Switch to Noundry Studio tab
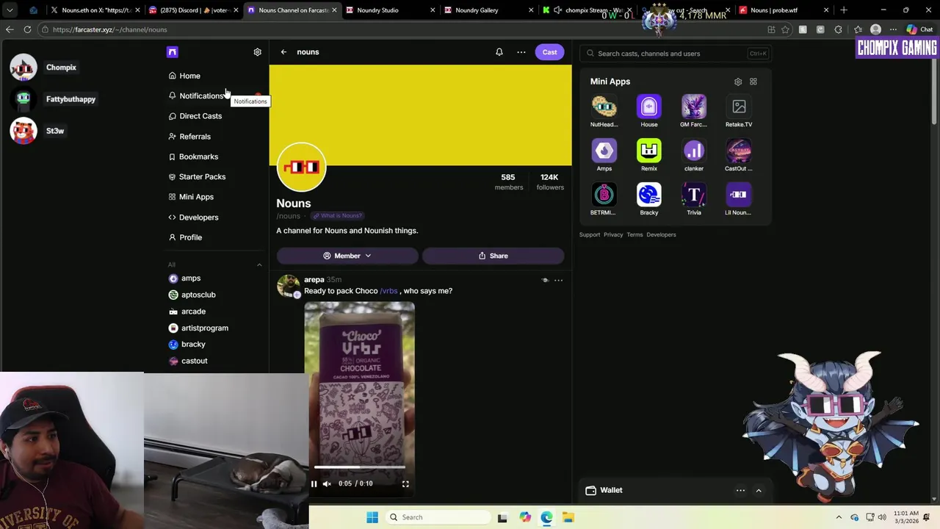This screenshot has height=529, width=940. (389, 10)
